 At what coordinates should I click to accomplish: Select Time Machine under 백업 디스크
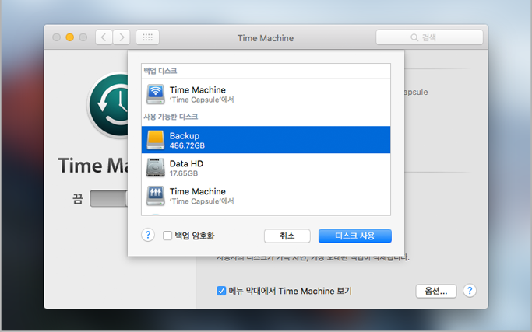tap(266, 94)
